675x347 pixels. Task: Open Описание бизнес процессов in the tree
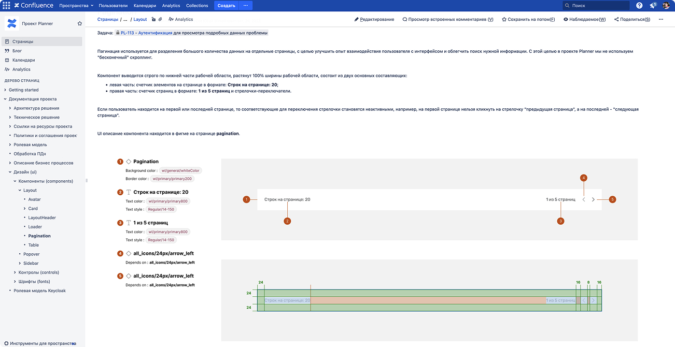(x=44, y=163)
